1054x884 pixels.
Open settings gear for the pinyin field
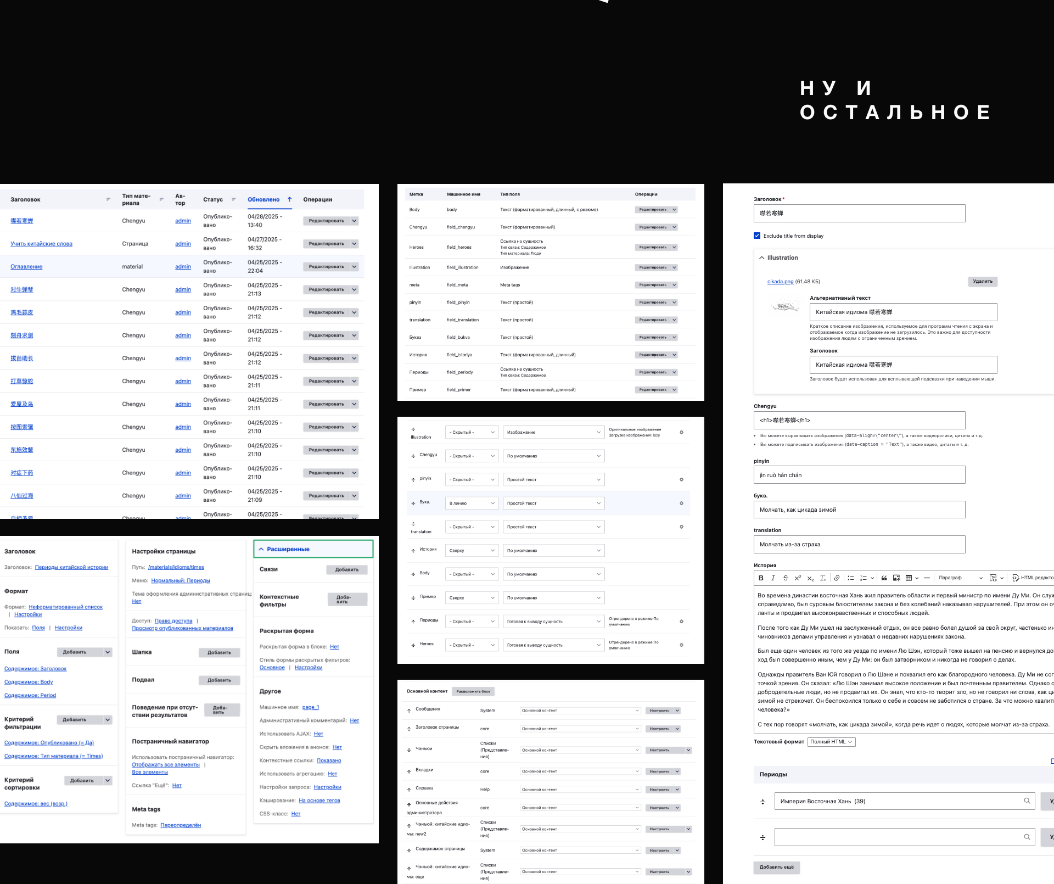(x=681, y=479)
